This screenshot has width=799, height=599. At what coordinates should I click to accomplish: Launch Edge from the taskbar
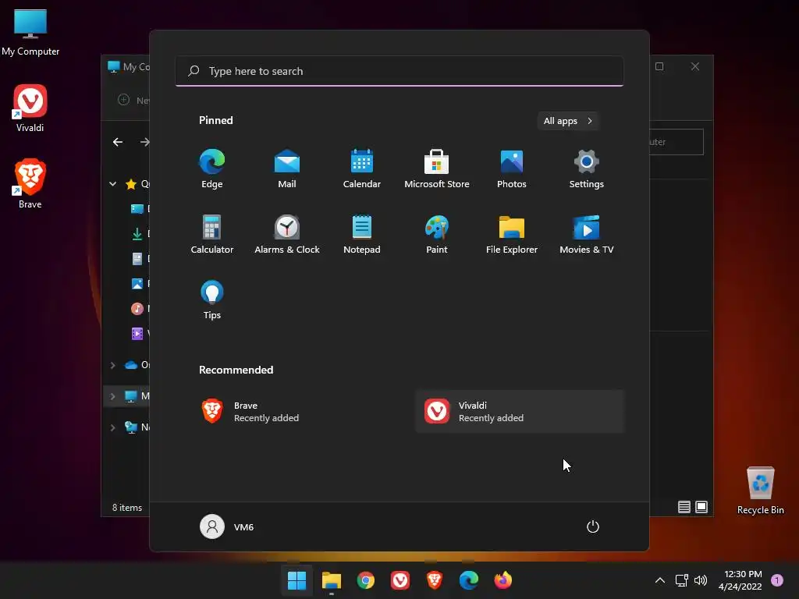coord(469,580)
